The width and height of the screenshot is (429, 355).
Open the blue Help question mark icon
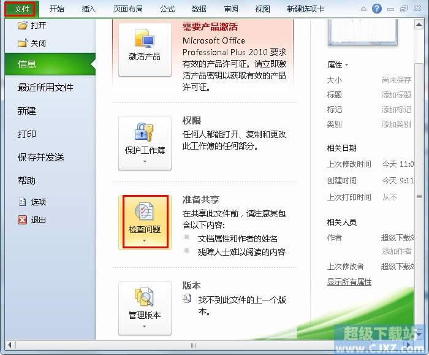pyautogui.click(x=377, y=9)
